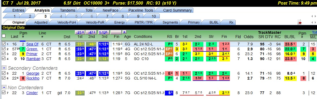317x99 pixels.
Task: Uncheck the Cinder row checkbox
Action: point(4,93)
